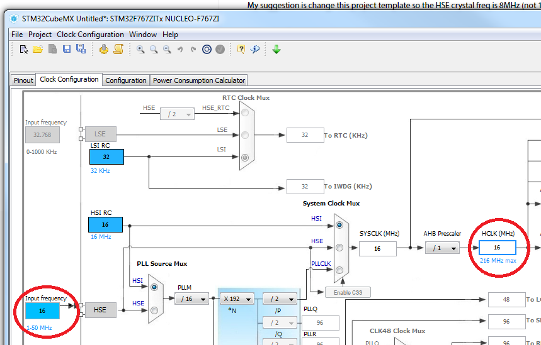Click the Generate Report scroll icon
This screenshot has width=541, height=345.
118,49
